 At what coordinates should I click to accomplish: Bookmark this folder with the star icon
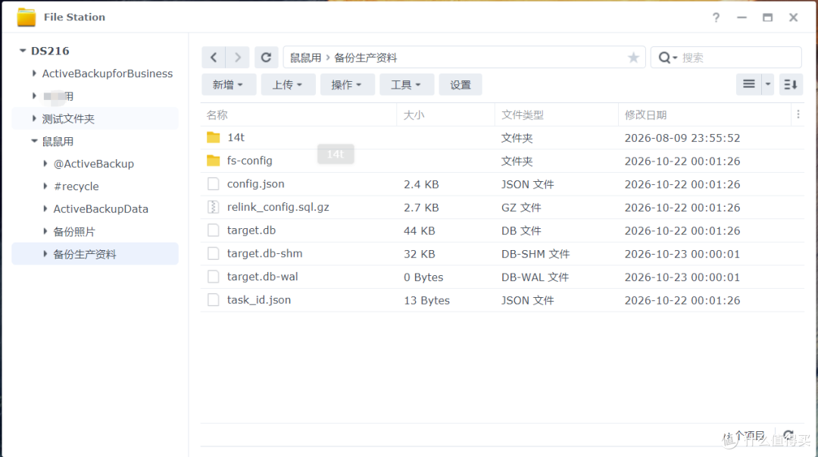pos(633,58)
